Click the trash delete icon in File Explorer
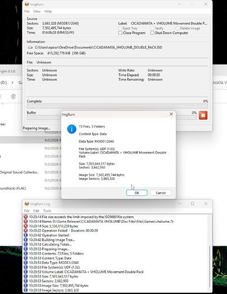Viewport: 227px width, 294px height. point(13,96)
